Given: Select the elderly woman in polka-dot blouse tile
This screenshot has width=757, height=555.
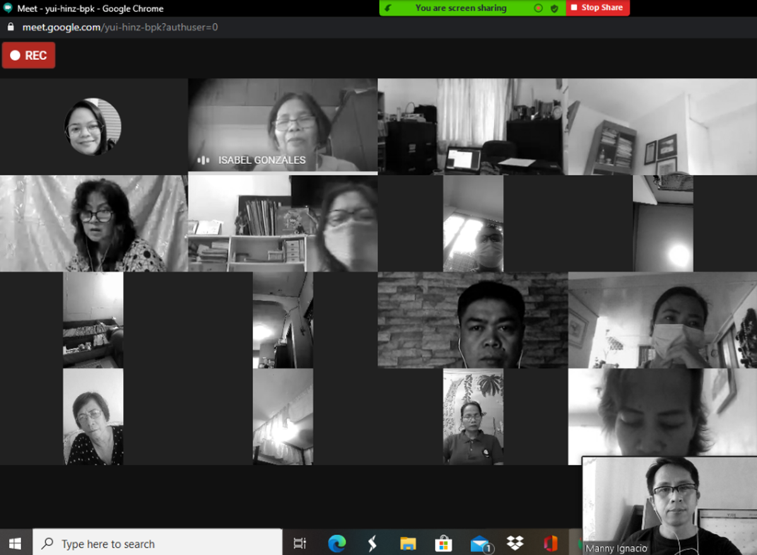Looking at the screenshot, I should pos(93,417).
